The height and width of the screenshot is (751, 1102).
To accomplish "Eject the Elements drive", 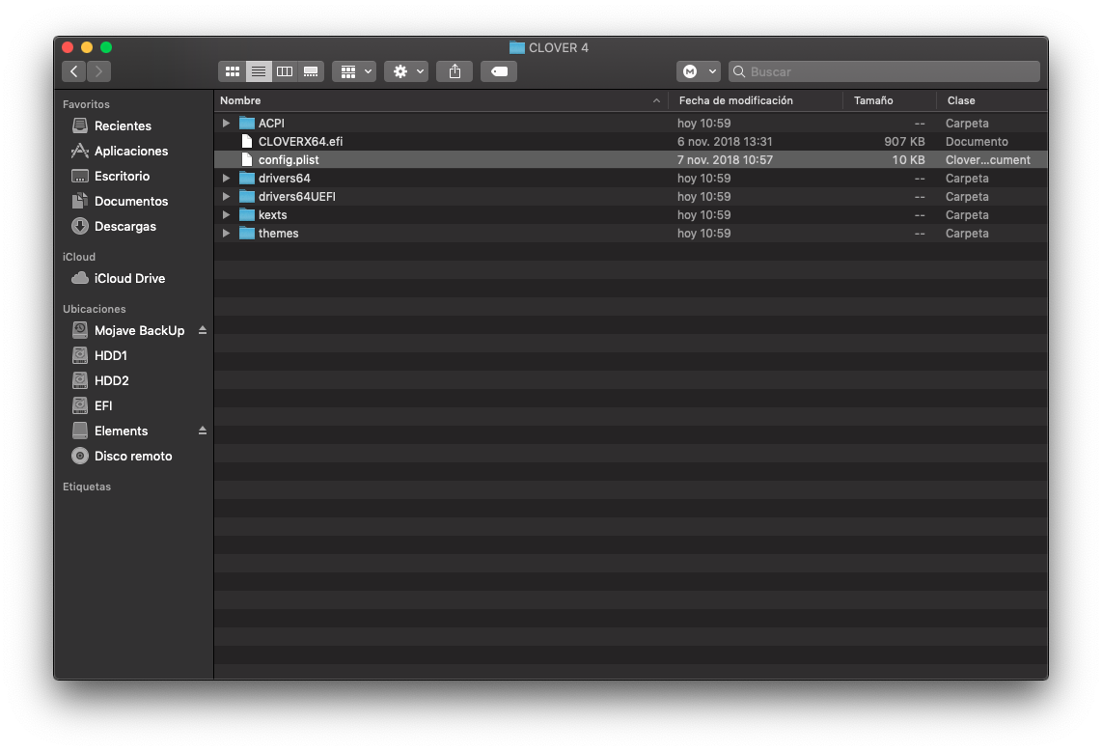I will pyautogui.click(x=203, y=431).
